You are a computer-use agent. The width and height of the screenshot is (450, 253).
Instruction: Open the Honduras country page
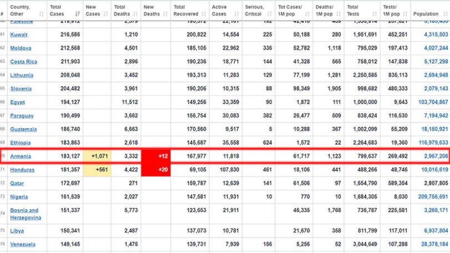coord(22,170)
